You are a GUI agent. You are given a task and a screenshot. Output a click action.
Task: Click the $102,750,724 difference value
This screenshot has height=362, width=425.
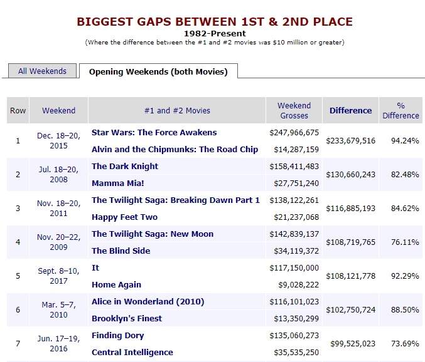350,309
